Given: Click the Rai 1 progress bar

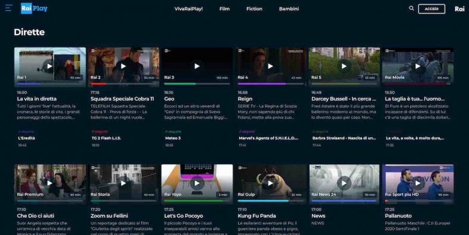Looking at the screenshot, I should [x=49, y=84].
